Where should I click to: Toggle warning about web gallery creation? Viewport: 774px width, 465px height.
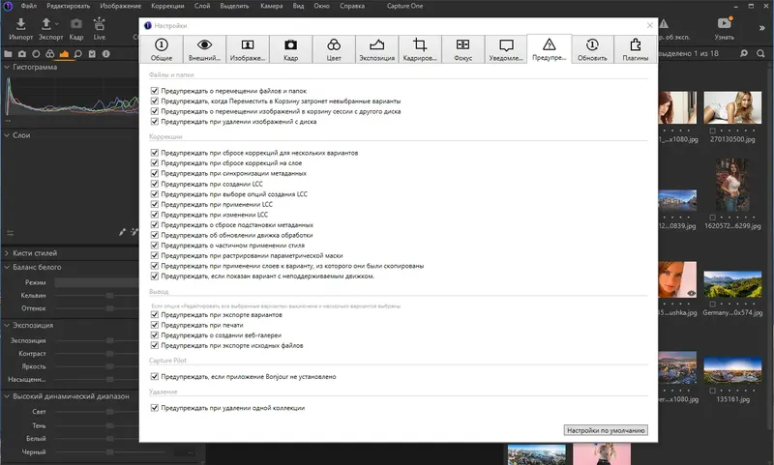coord(155,334)
